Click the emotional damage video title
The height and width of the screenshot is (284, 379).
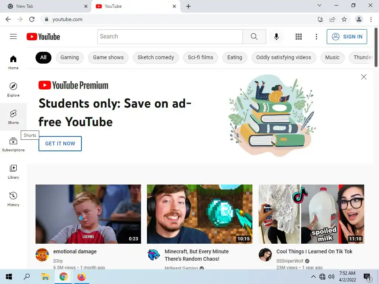(x=75, y=251)
